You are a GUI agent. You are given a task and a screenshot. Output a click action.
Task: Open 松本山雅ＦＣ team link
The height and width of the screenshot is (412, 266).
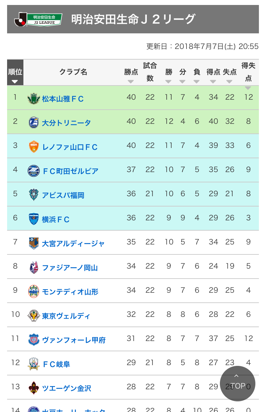[63, 99]
